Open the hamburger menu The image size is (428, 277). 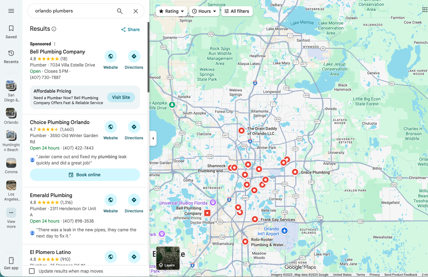point(11,11)
